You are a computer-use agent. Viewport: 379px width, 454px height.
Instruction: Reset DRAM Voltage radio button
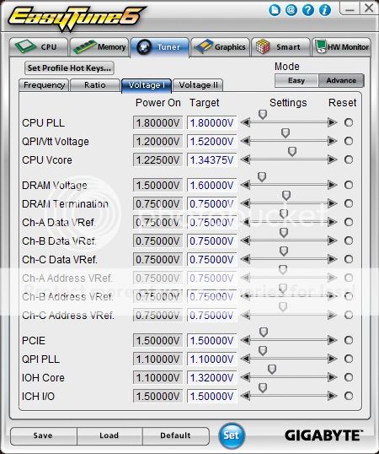coord(349,185)
